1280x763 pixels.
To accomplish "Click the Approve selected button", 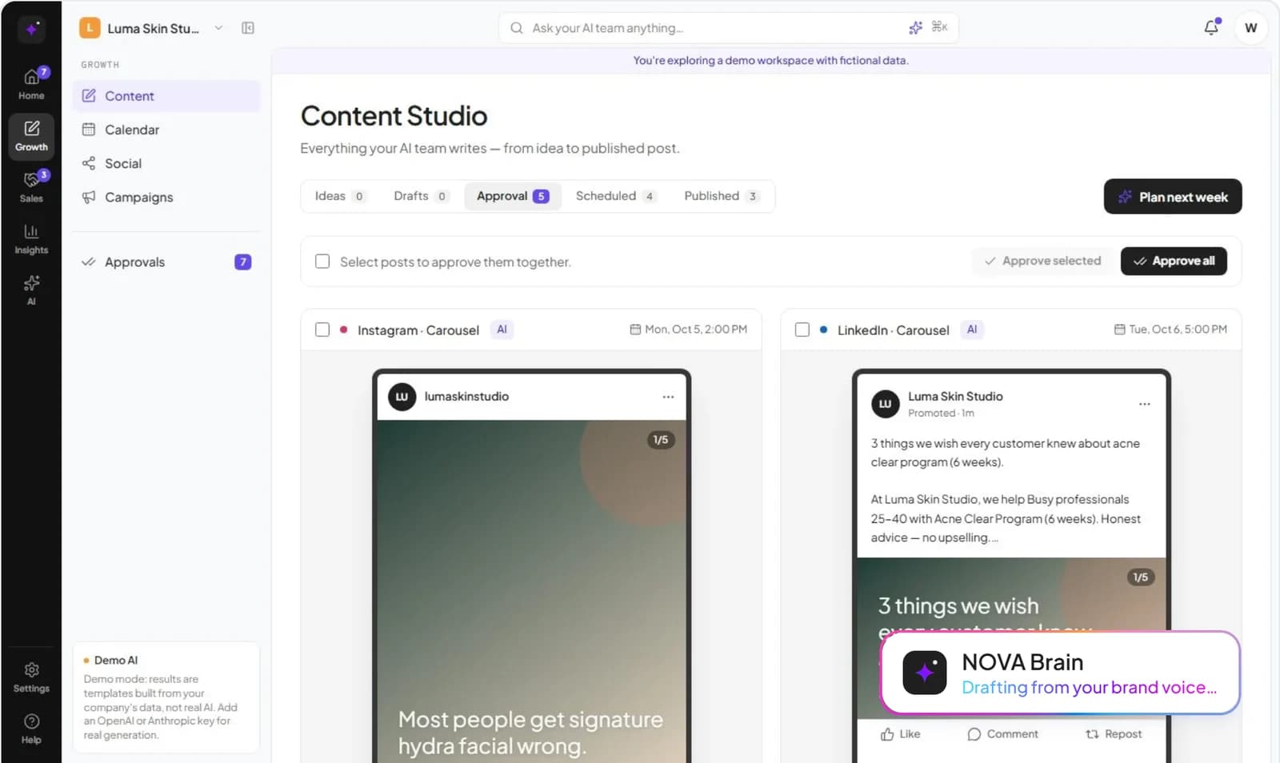I will (1042, 261).
